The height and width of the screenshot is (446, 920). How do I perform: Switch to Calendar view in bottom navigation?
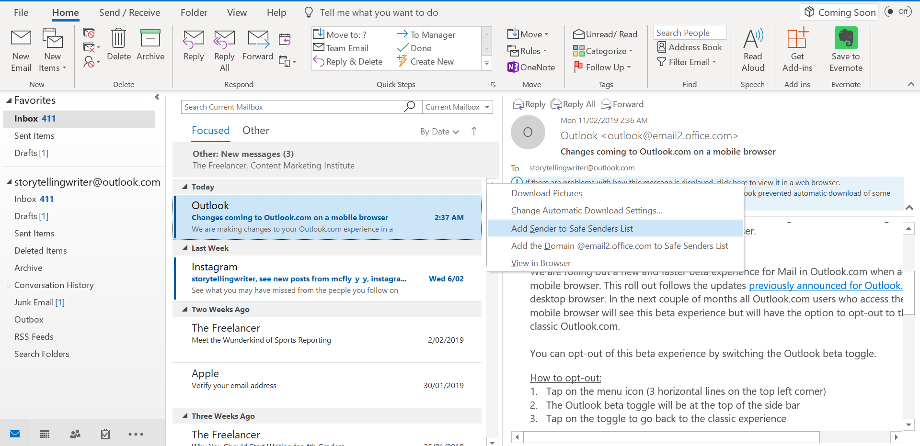click(45, 434)
